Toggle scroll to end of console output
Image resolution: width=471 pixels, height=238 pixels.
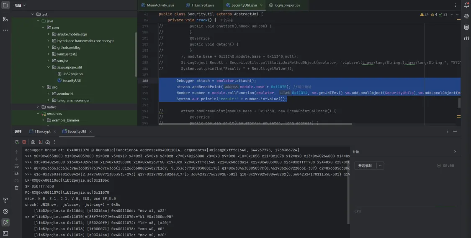pyautogui.click(x=16, y=173)
